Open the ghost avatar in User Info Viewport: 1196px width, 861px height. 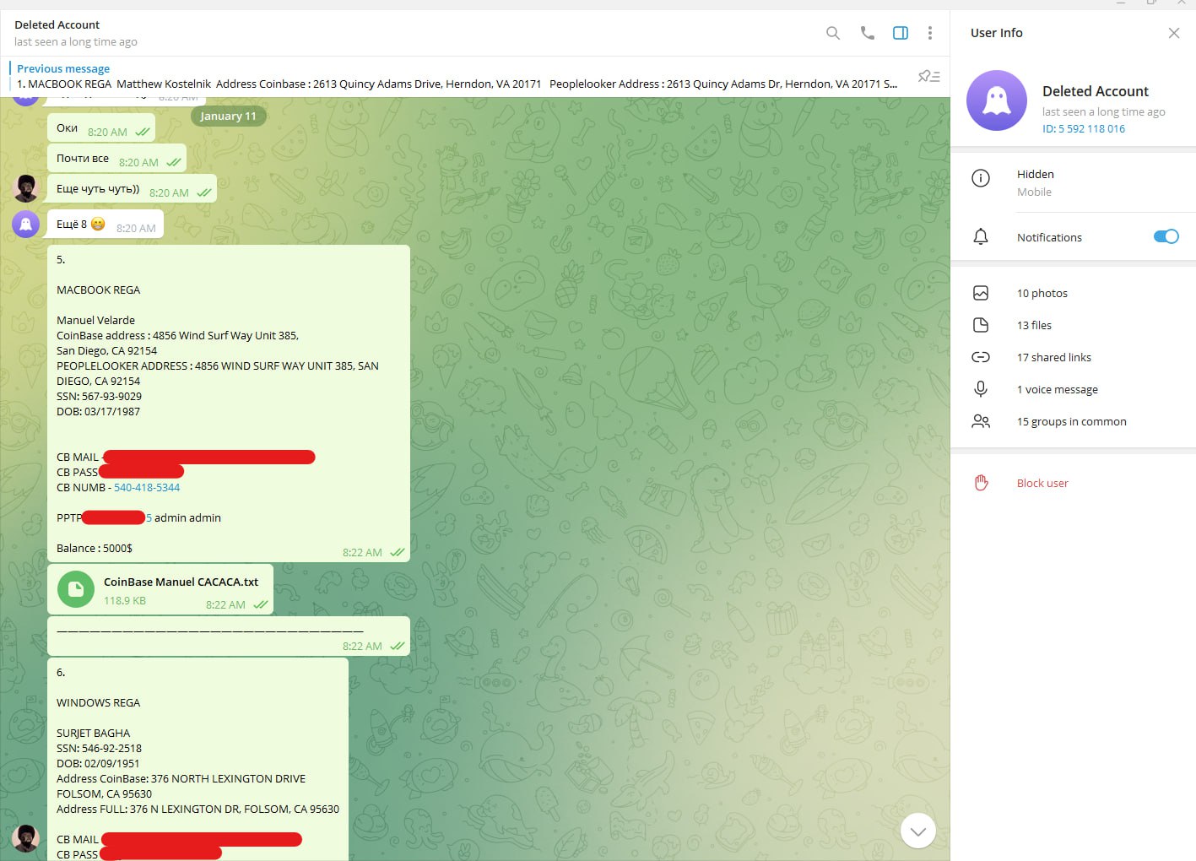(x=997, y=100)
